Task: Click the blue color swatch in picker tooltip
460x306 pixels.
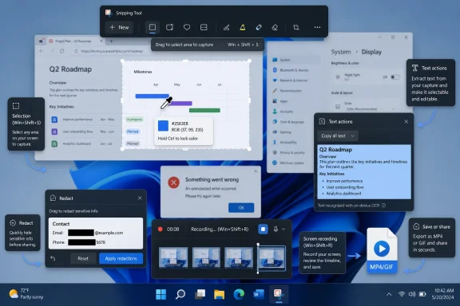Action: pos(163,126)
